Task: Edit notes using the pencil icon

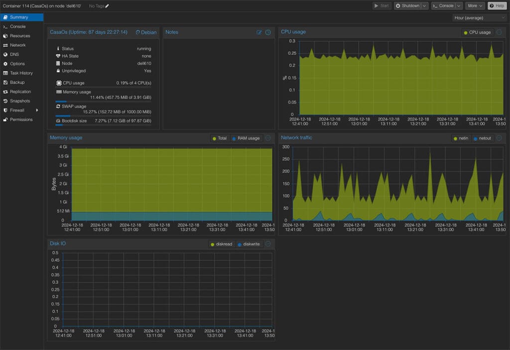Action: [259, 32]
